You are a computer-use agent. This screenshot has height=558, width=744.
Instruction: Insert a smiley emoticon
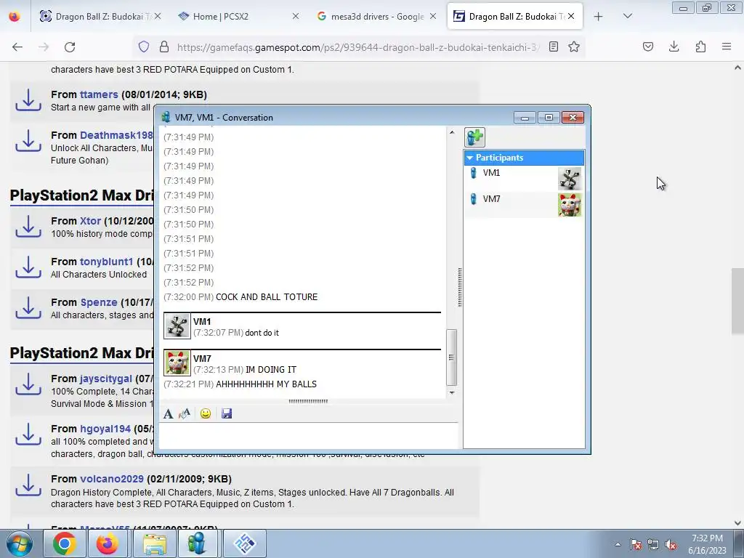click(x=206, y=413)
